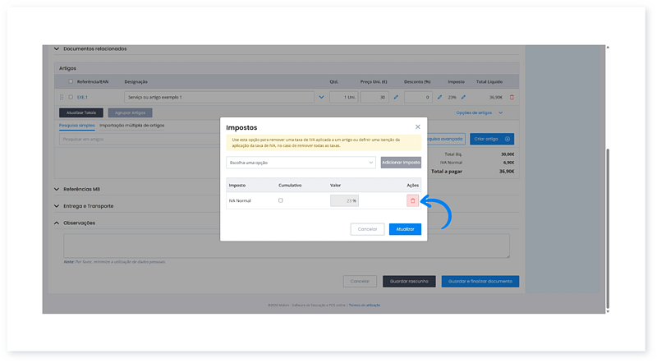Toggle the Cumulativo checkbox for IVA Normal
657x363 pixels.
281,200
